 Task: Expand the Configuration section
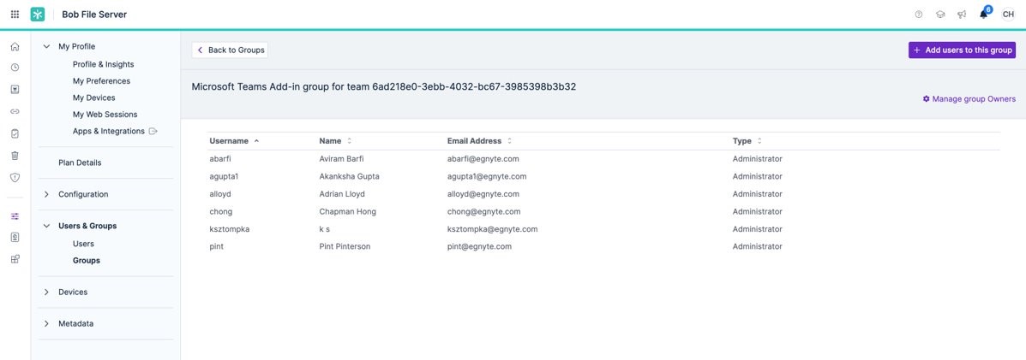(x=46, y=194)
